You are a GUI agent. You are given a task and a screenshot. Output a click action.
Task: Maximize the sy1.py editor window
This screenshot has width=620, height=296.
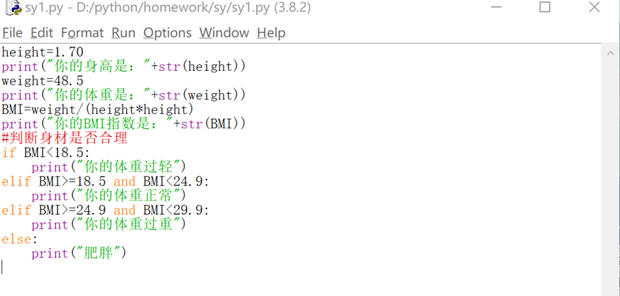pos(545,8)
